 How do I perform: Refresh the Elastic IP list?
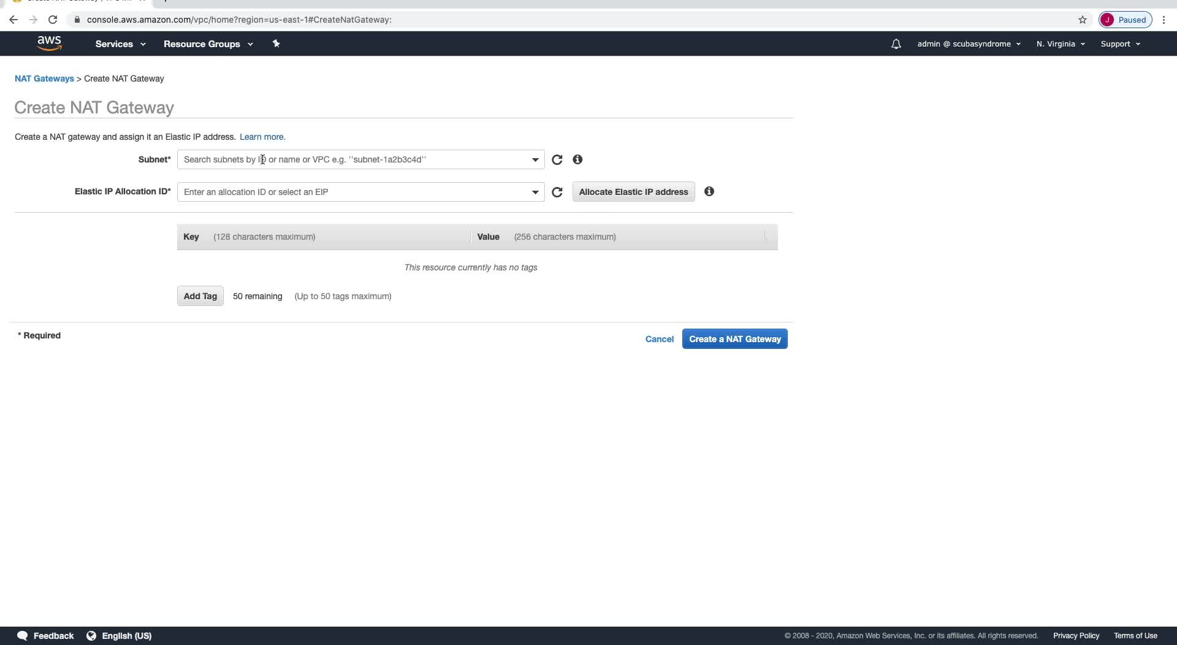[x=557, y=192]
